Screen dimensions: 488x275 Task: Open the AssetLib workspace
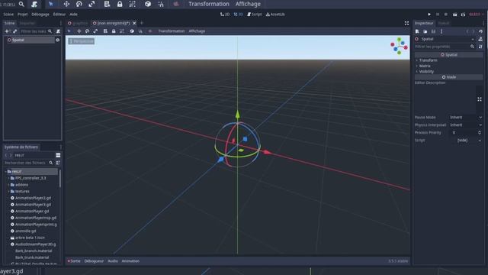(x=275, y=15)
